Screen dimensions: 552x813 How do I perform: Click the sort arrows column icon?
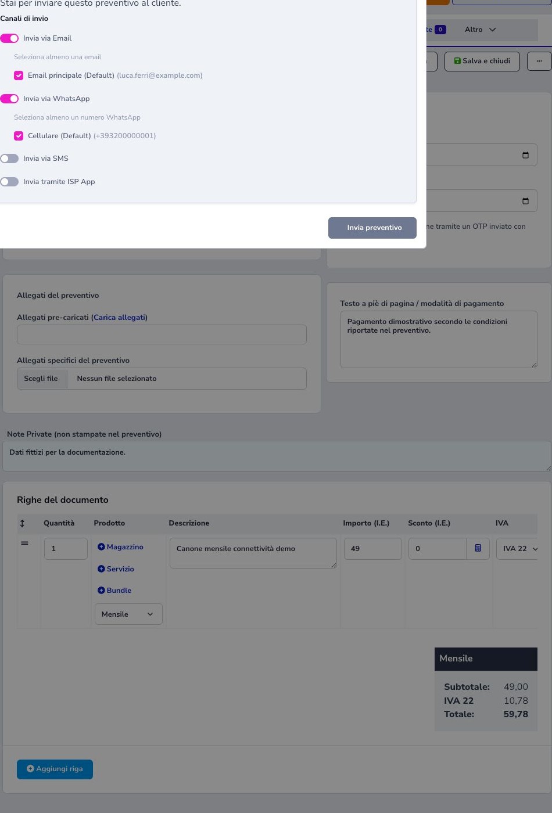point(22,523)
